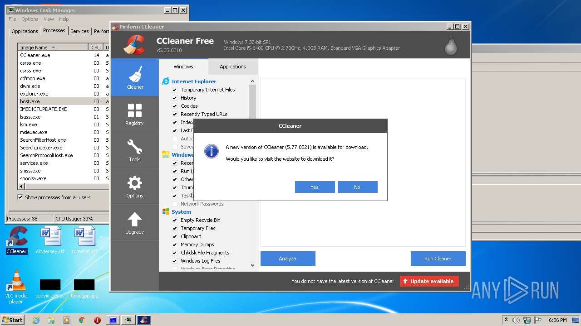Open Internet Explorer from the taskbar
Screen dimensions: 581x326
coord(36,320)
